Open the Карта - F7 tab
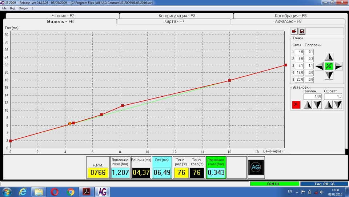 (x=174, y=21)
